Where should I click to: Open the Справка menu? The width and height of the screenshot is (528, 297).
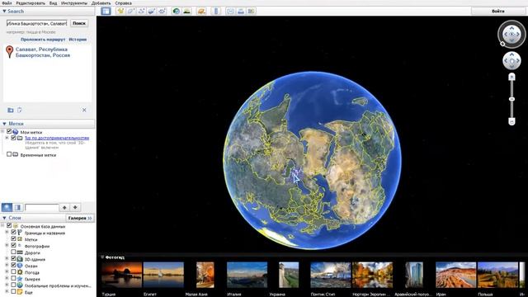(x=123, y=3)
